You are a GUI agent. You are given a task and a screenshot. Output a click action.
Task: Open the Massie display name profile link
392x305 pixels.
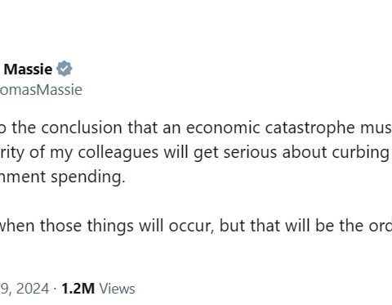tap(28, 69)
